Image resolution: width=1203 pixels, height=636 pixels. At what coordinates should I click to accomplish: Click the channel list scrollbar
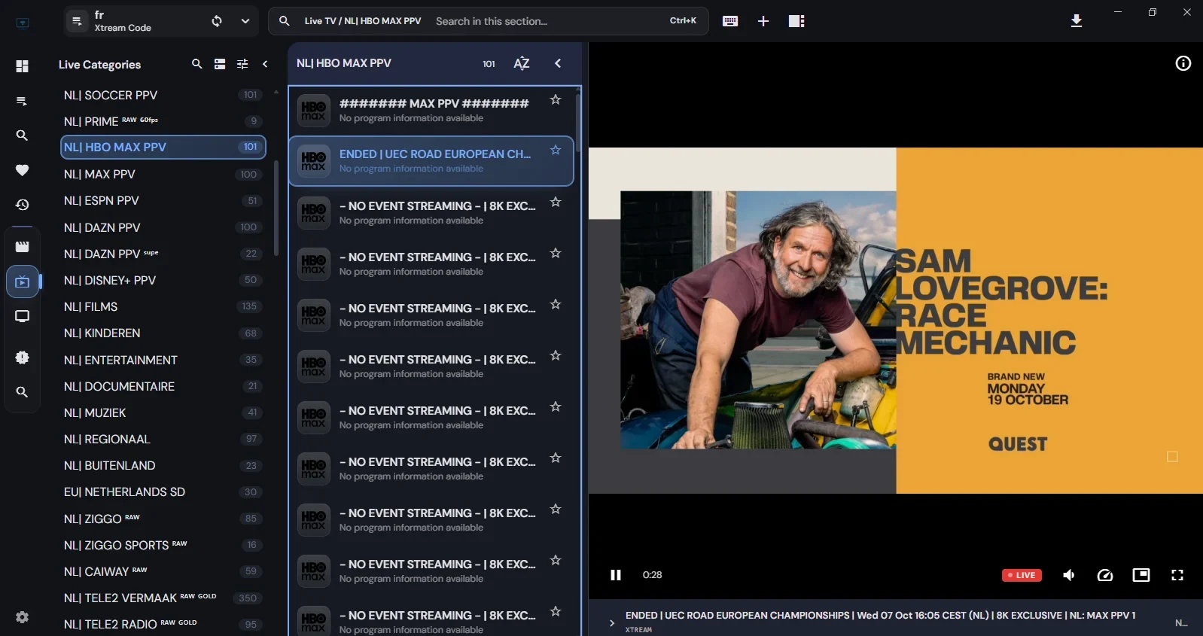[577, 124]
